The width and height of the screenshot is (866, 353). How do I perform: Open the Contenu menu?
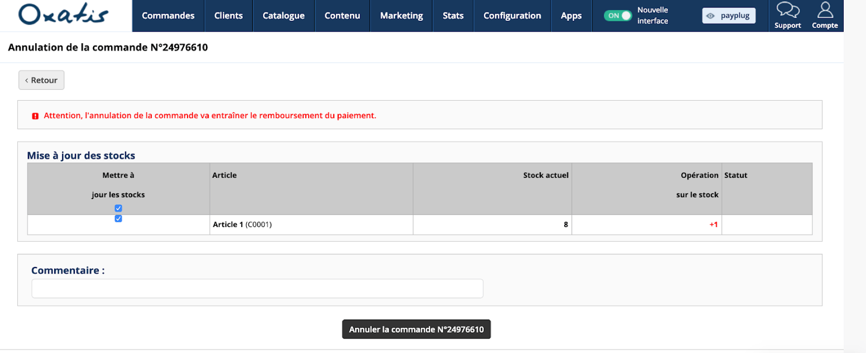(342, 16)
